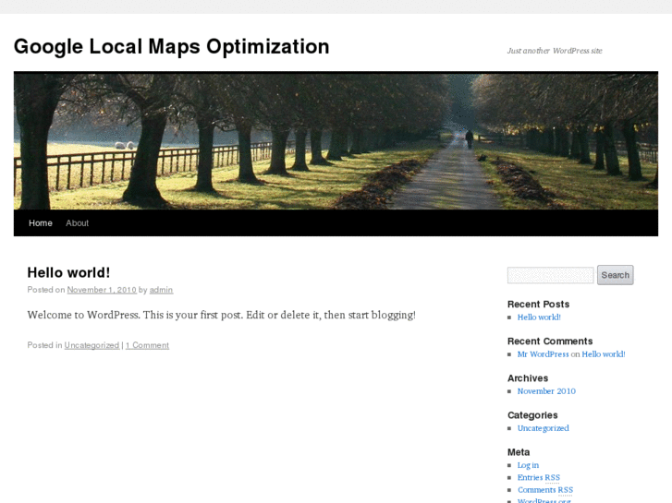The image size is (672, 503).
Task: Open the Uncategorized link below the post
Action: pos(92,345)
